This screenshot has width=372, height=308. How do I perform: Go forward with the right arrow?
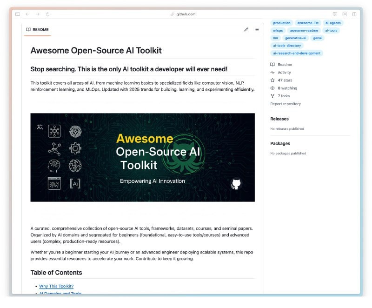coord(38,14)
